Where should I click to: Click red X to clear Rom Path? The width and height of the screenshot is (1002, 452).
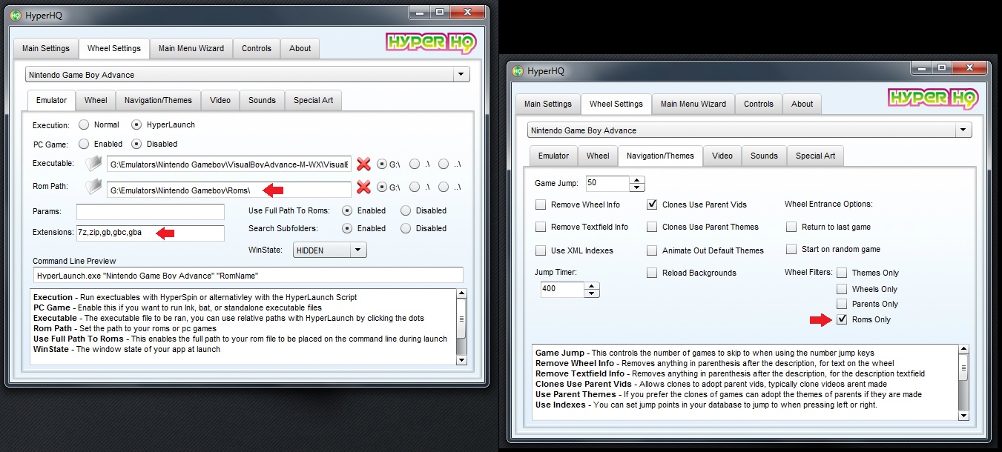(x=363, y=189)
